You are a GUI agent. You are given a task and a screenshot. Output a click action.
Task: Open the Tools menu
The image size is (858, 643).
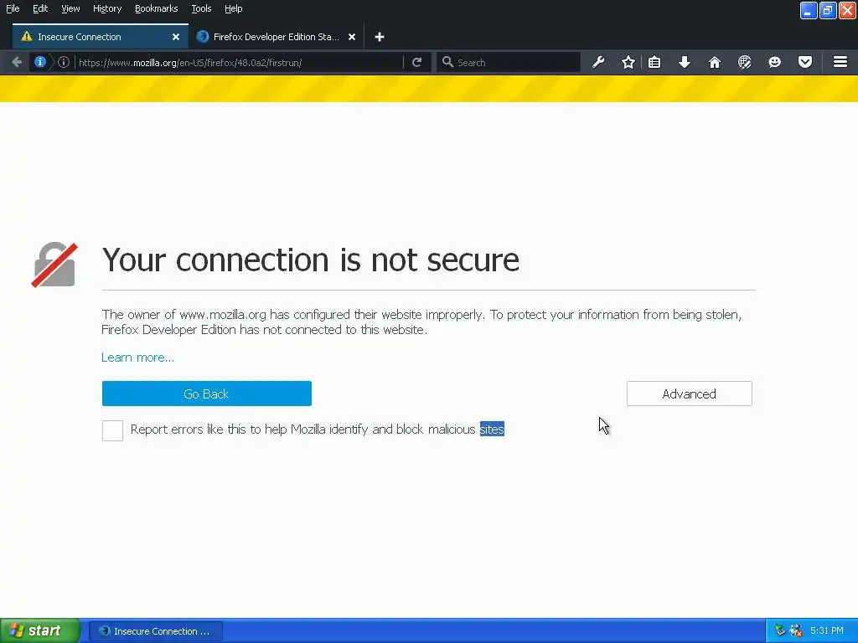201,8
